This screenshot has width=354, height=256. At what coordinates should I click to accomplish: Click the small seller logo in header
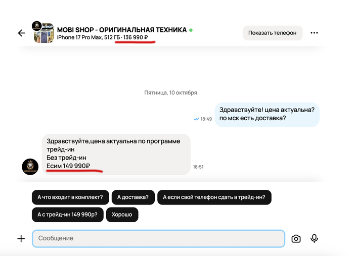(36, 25)
